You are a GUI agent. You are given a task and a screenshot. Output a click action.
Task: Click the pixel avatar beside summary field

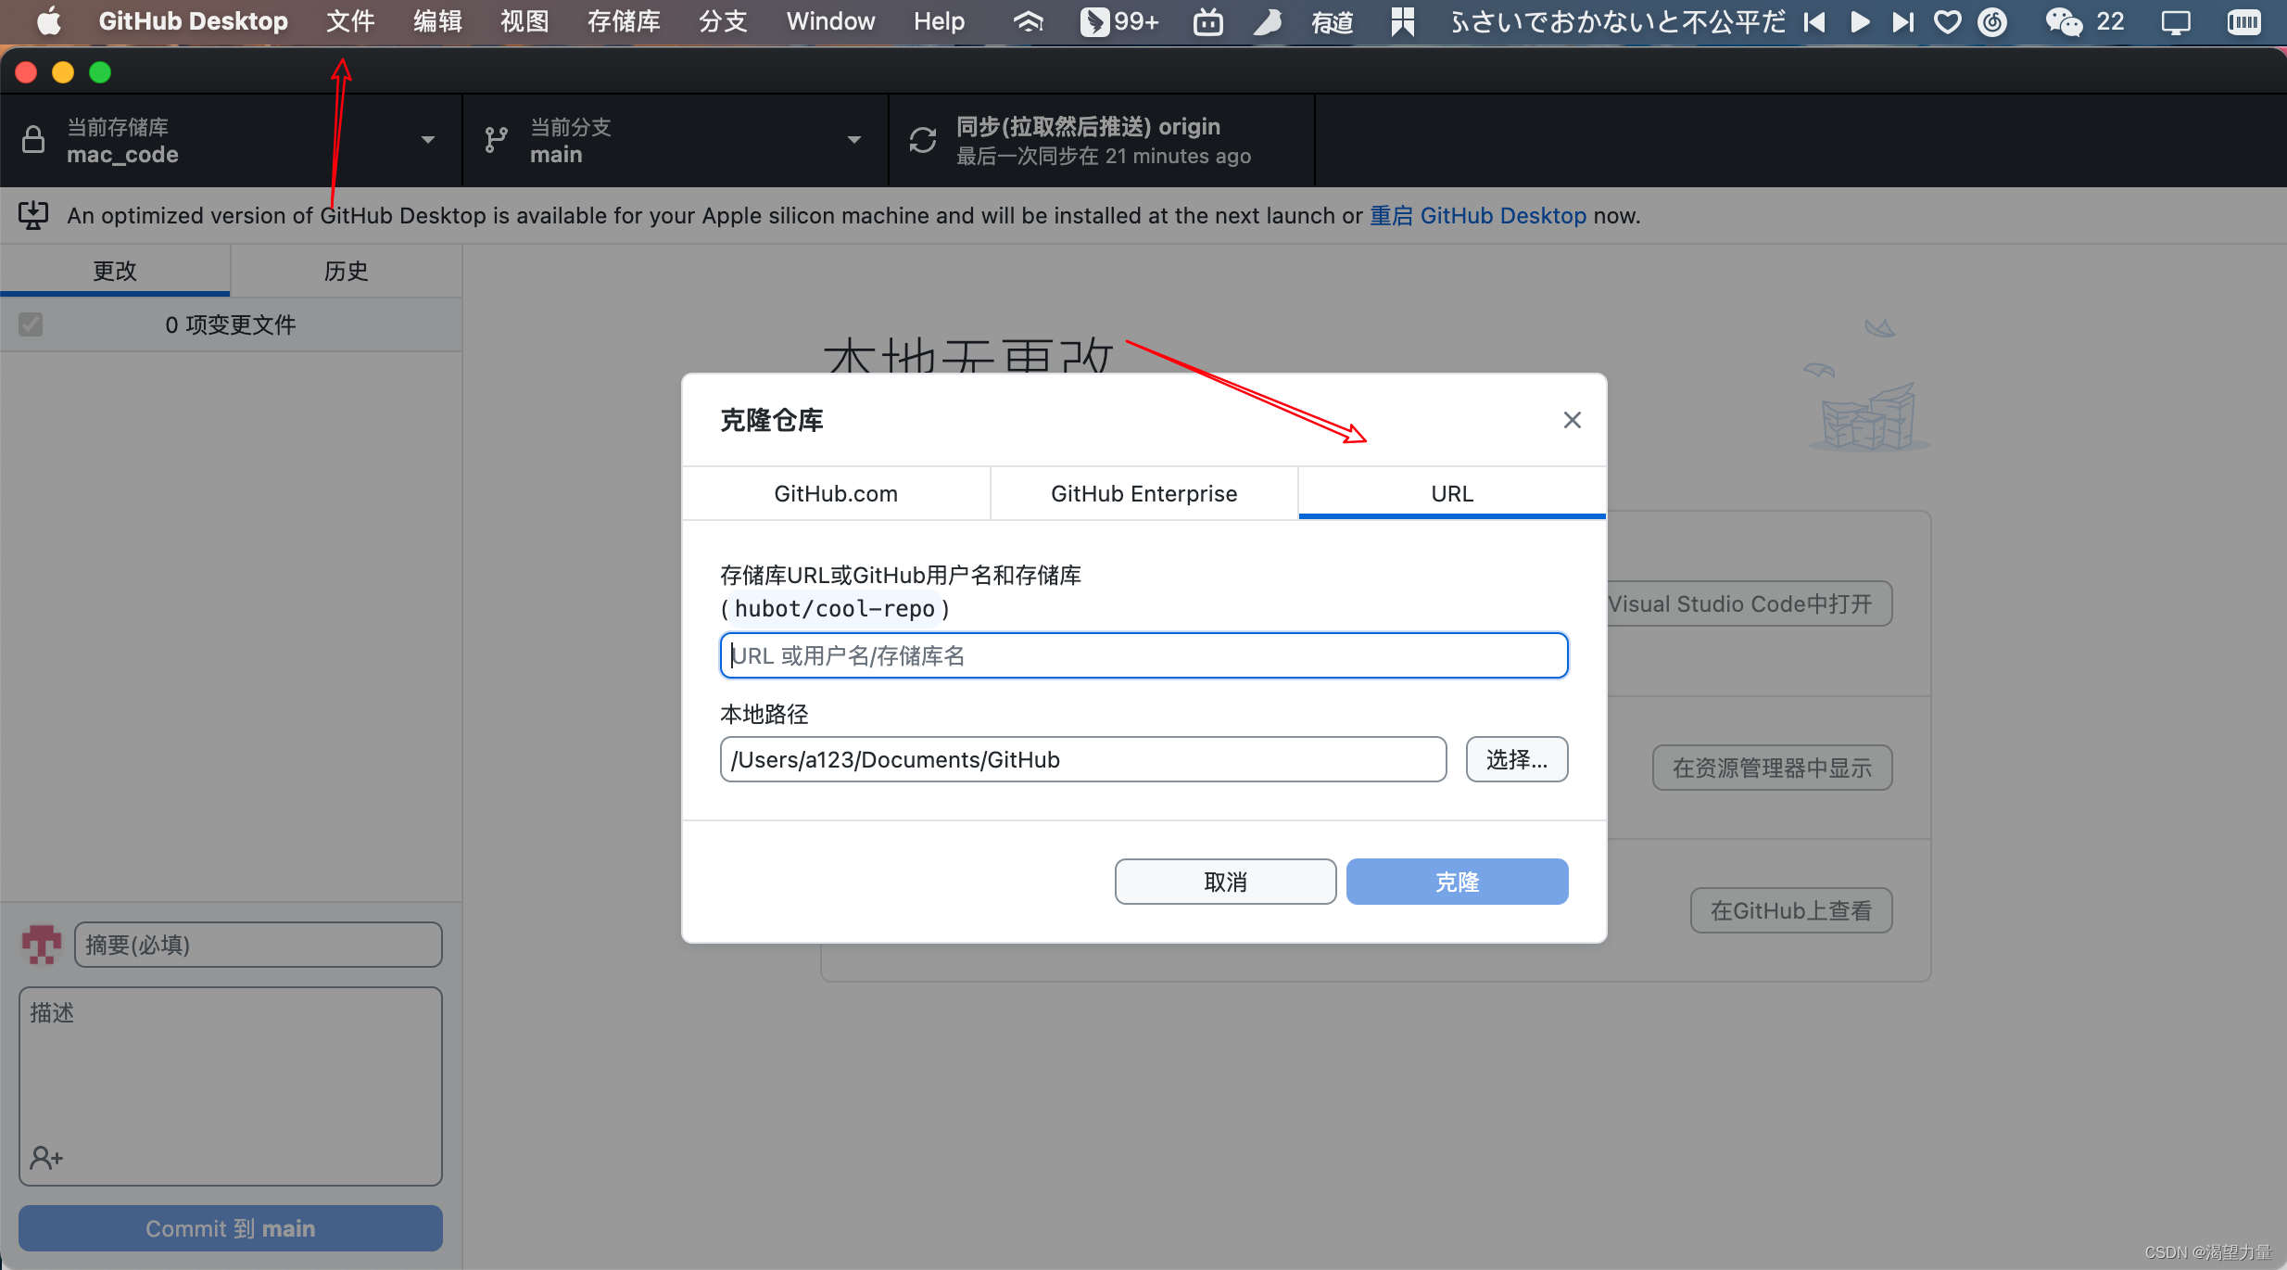(x=41, y=945)
